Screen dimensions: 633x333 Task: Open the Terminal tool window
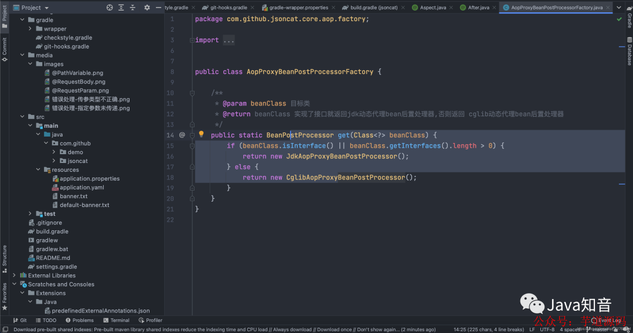tap(116, 320)
